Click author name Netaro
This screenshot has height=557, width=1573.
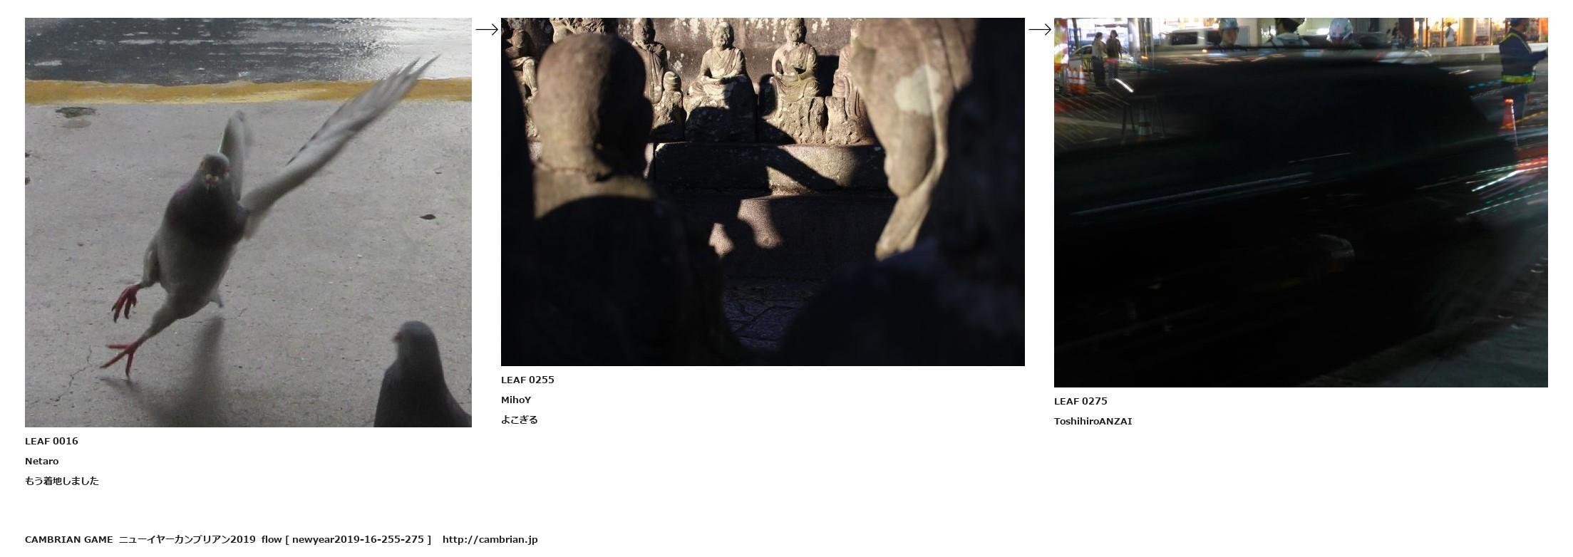tap(41, 461)
